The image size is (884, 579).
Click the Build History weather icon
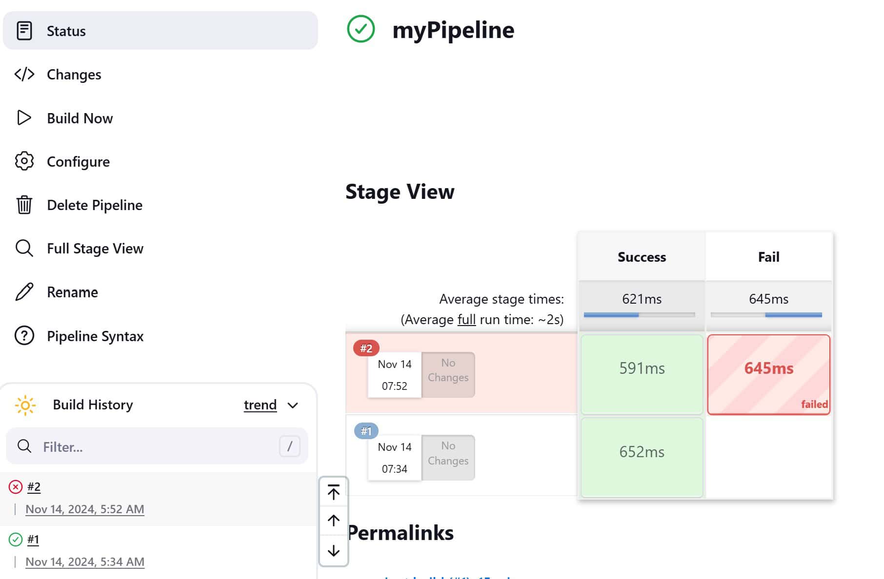pyautogui.click(x=26, y=405)
